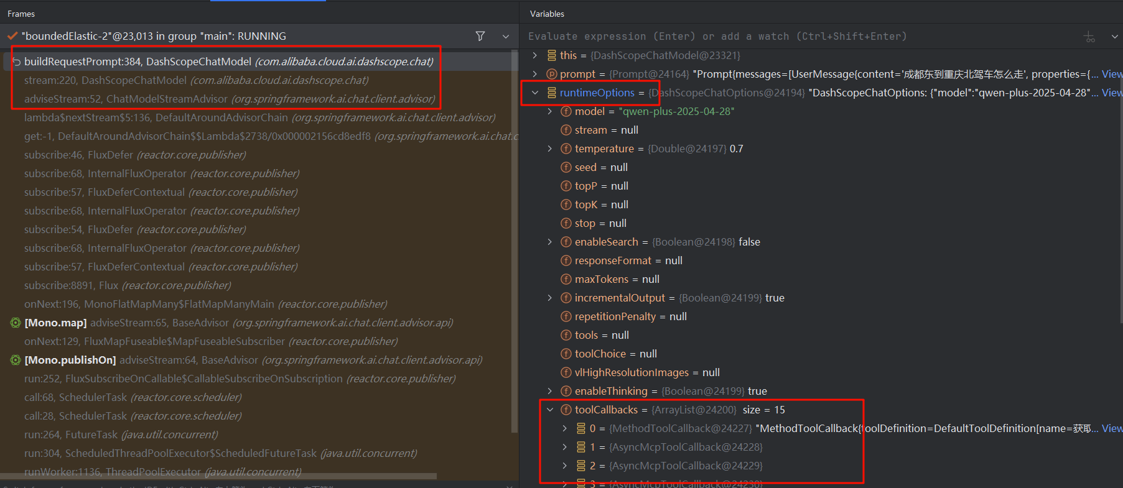The height and width of the screenshot is (488, 1123).
Task: Select the run:252 FluxSubscribeOnCallable frame
Action: 240,379
